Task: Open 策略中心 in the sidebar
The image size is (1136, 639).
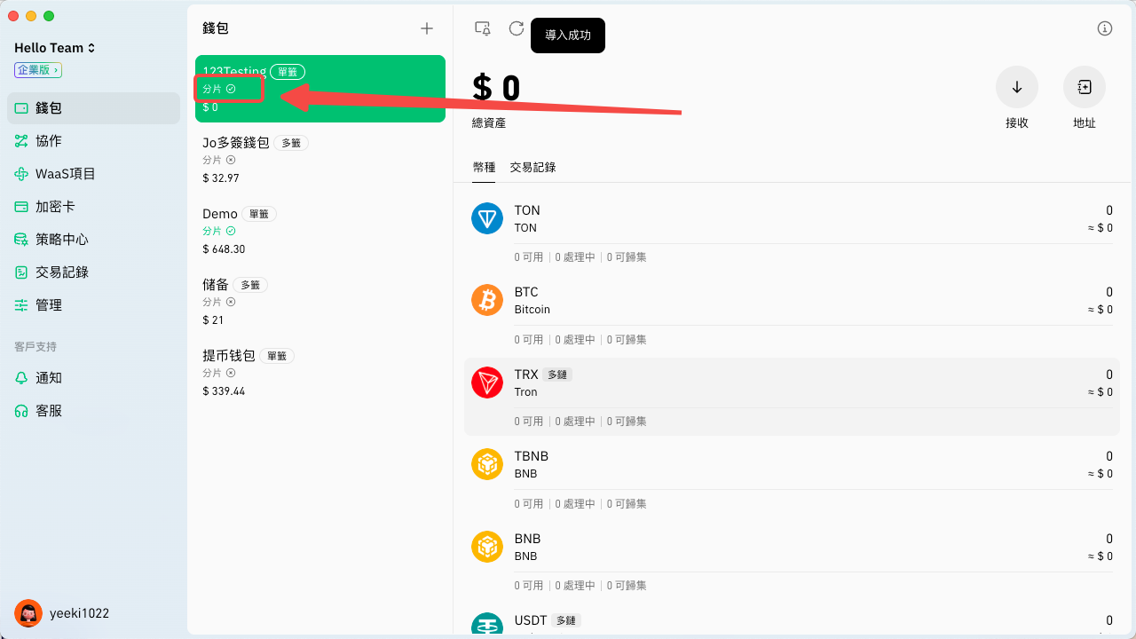Action: (61, 240)
